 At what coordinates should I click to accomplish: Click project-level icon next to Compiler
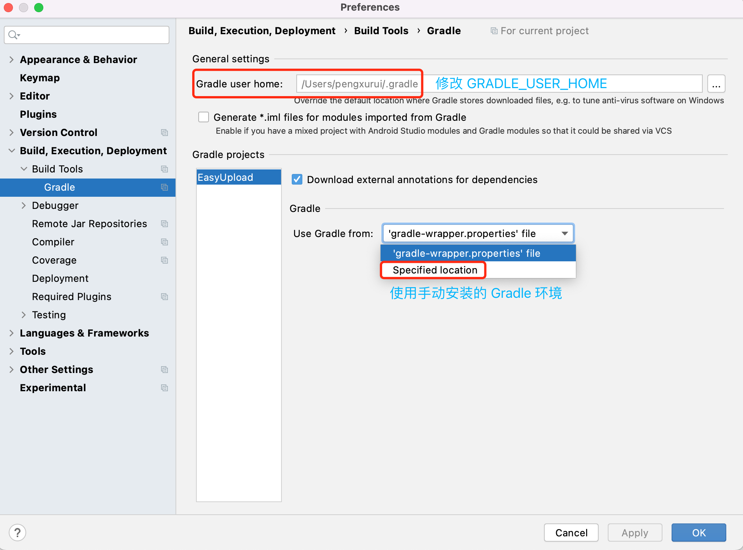coord(164,242)
